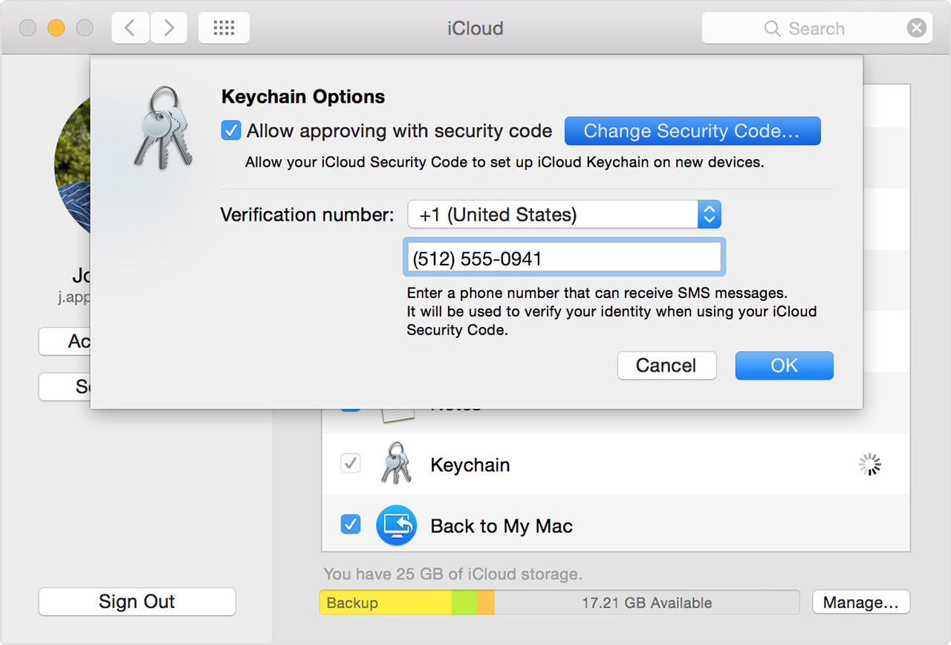951x645 pixels.
Task: Cancel the Keychain Options dialog
Action: (x=666, y=366)
